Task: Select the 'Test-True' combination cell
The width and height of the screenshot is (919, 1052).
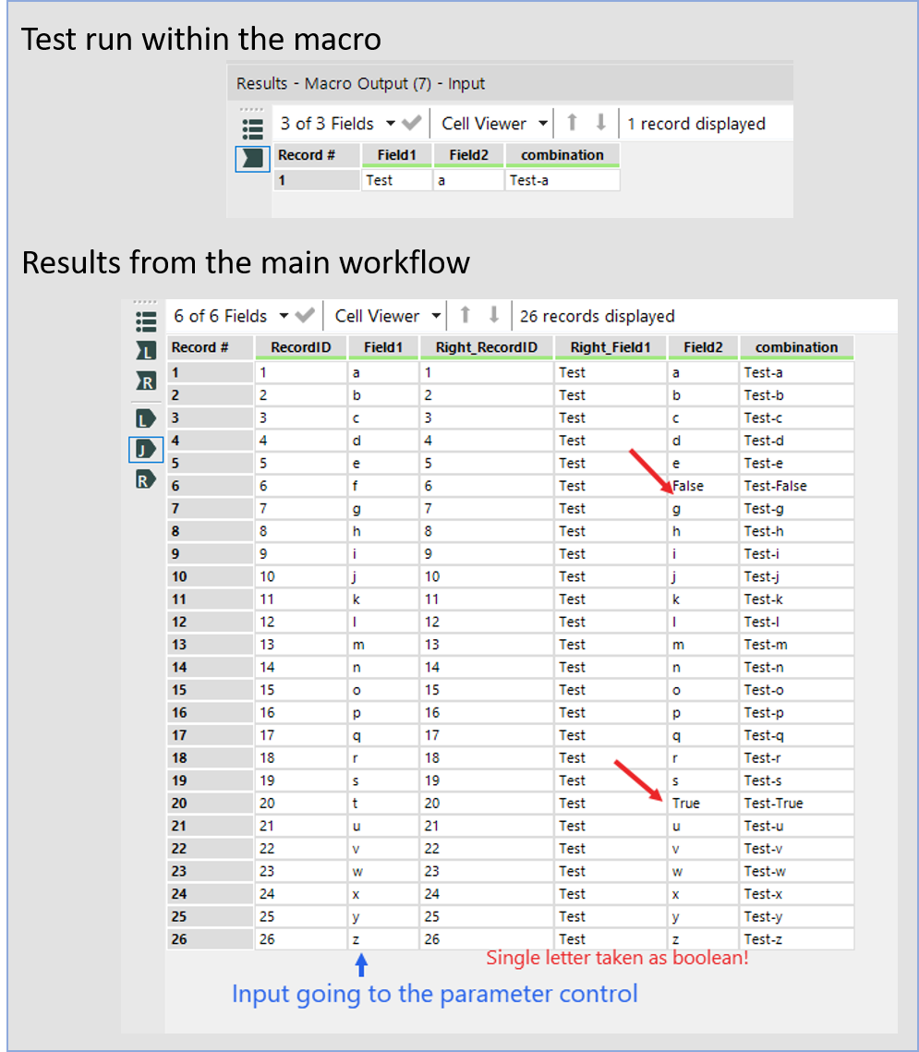Action: pos(796,804)
